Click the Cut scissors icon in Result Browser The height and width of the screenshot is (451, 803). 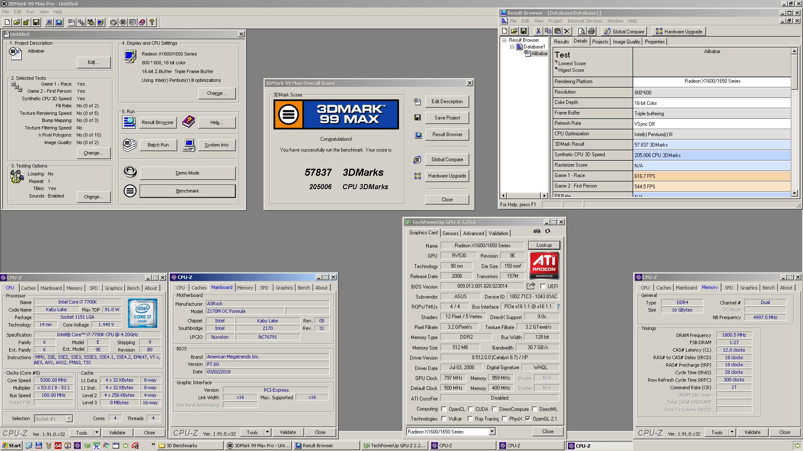click(538, 31)
